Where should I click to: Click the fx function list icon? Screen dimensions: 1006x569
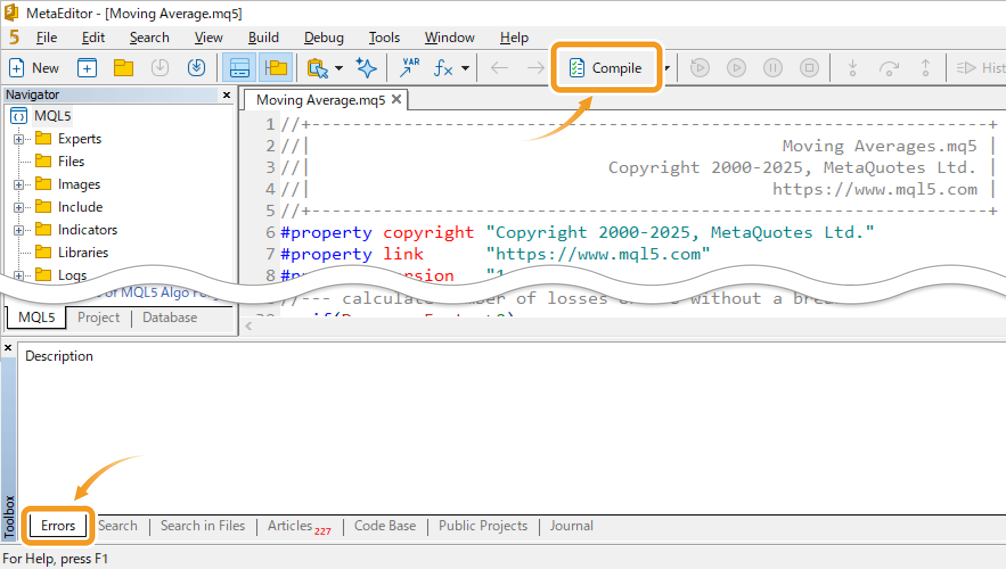[x=443, y=68]
